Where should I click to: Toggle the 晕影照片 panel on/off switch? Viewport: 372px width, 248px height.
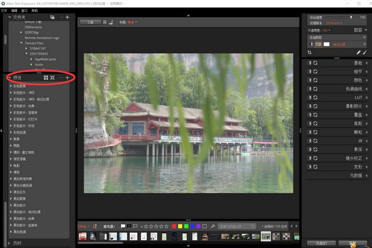(x=310, y=106)
